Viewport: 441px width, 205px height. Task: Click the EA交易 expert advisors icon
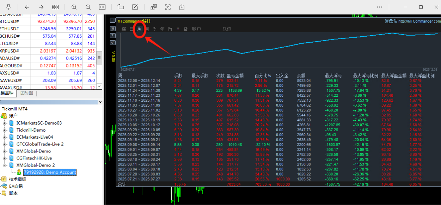(4, 186)
